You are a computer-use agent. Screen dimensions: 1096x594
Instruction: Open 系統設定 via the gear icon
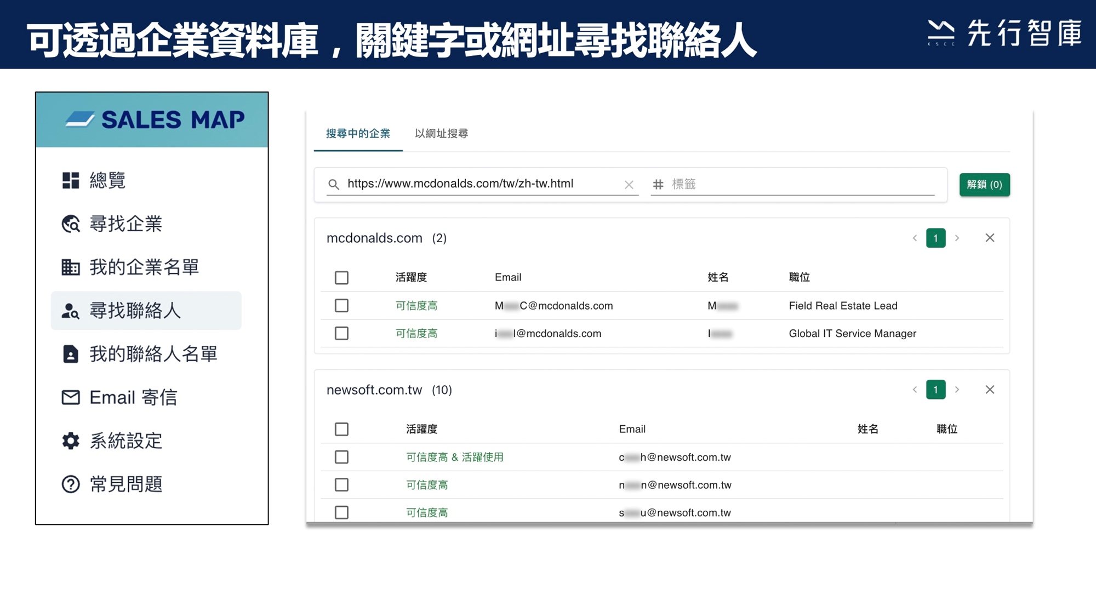[71, 441]
